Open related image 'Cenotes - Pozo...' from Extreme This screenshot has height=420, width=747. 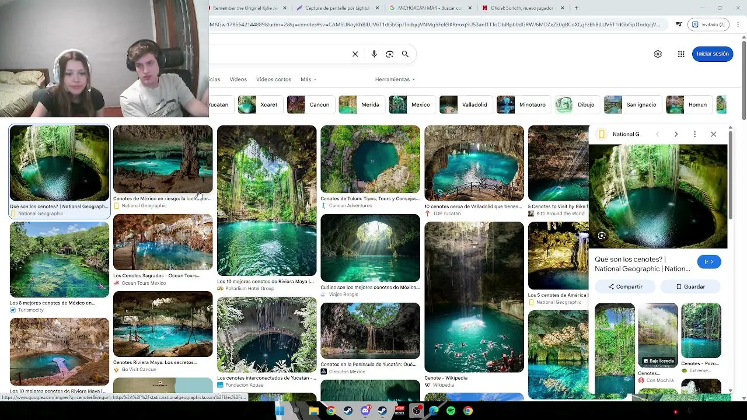coord(701,331)
